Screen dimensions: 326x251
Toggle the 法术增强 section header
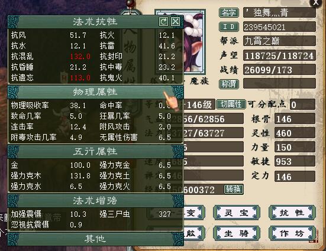pos(96,201)
